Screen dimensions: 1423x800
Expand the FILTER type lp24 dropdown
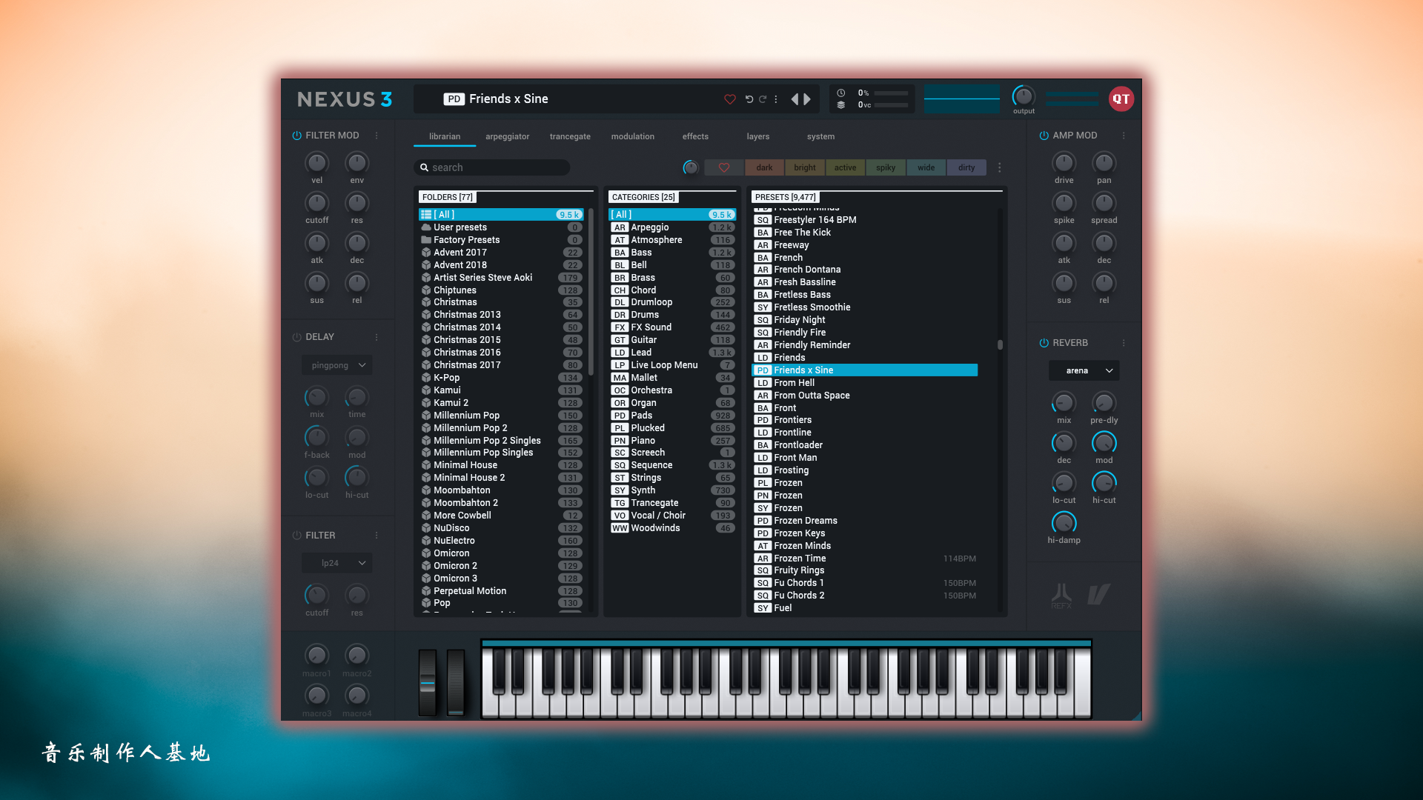click(x=336, y=563)
